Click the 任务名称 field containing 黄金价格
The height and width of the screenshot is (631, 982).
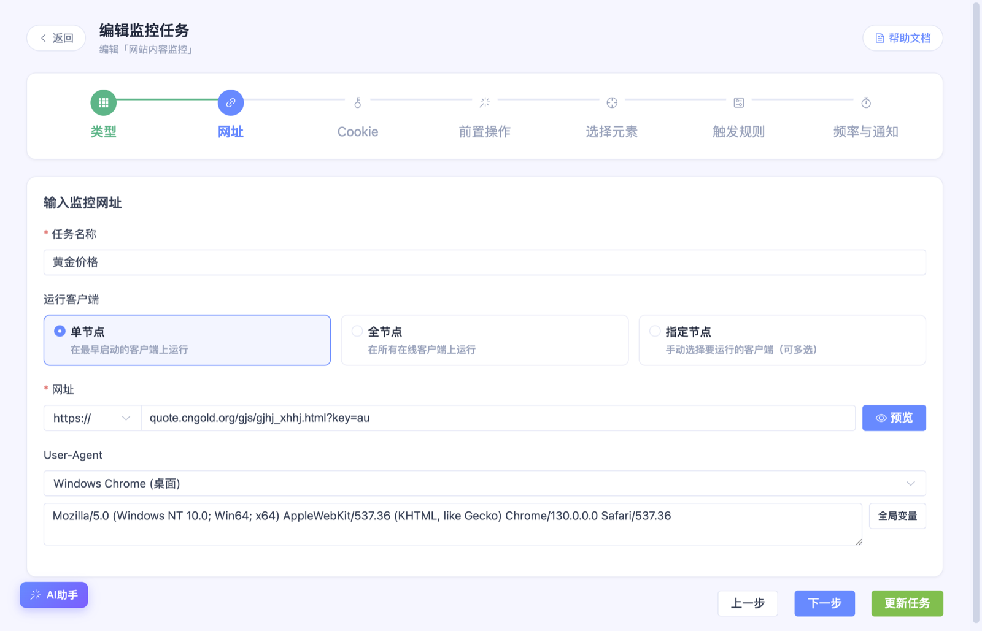click(484, 262)
